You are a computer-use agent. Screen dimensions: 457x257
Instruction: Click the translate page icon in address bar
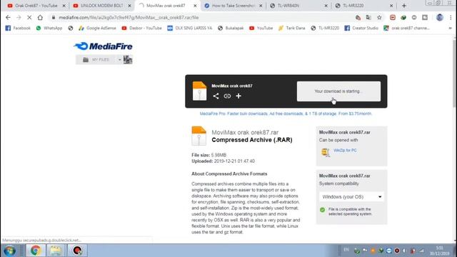pos(368,17)
